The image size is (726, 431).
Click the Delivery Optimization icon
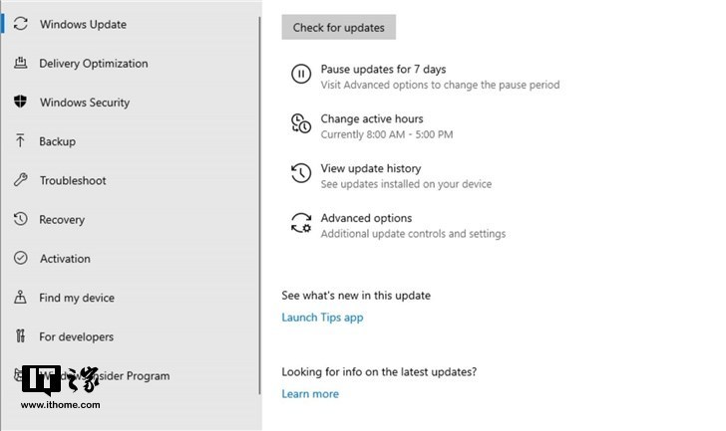coord(20,63)
